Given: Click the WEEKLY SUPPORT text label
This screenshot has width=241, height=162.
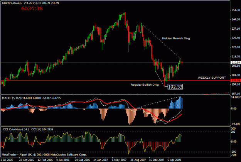Looking at the screenshot, I should (212, 78).
